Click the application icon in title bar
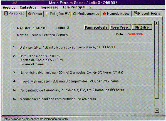This screenshot has width=166, height=121. coord(14,2)
